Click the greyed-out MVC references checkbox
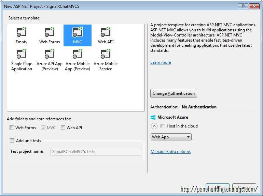This screenshot has height=196, width=263. 43,128
